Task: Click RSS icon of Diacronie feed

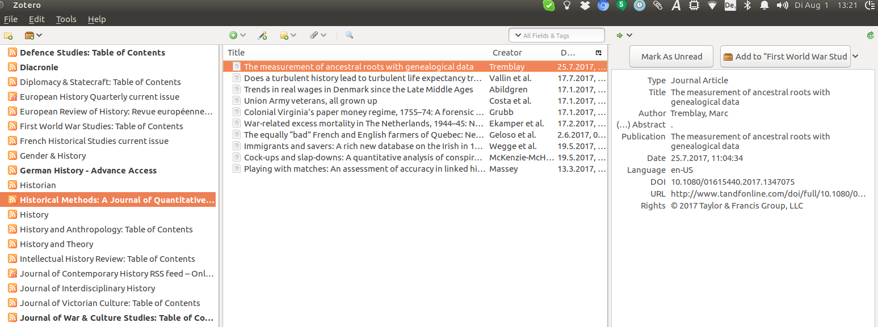Action: pyautogui.click(x=12, y=67)
